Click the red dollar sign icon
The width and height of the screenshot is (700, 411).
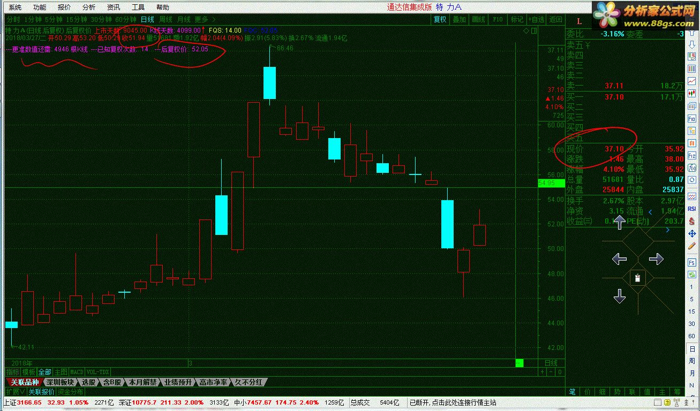692,221
